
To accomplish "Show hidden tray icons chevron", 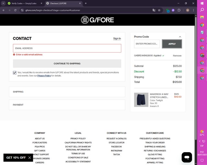I will 200,141.
